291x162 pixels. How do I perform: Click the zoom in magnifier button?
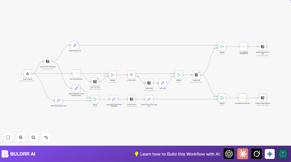pyautogui.click(x=21, y=137)
